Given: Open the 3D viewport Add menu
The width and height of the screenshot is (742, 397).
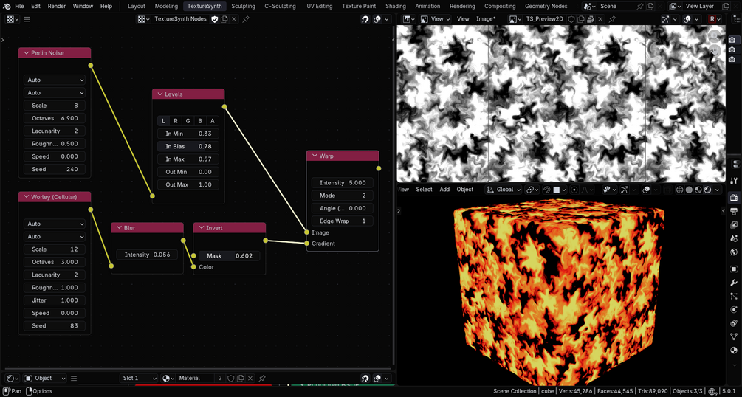Looking at the screenshot, I should tap(444, 189).
